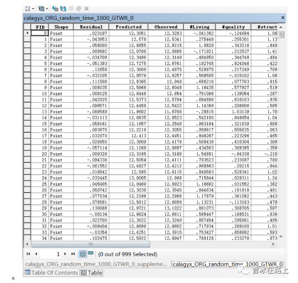Click the Related Tables icon
Viewport: 298px width, 283px height.
[x=41, y=9]
